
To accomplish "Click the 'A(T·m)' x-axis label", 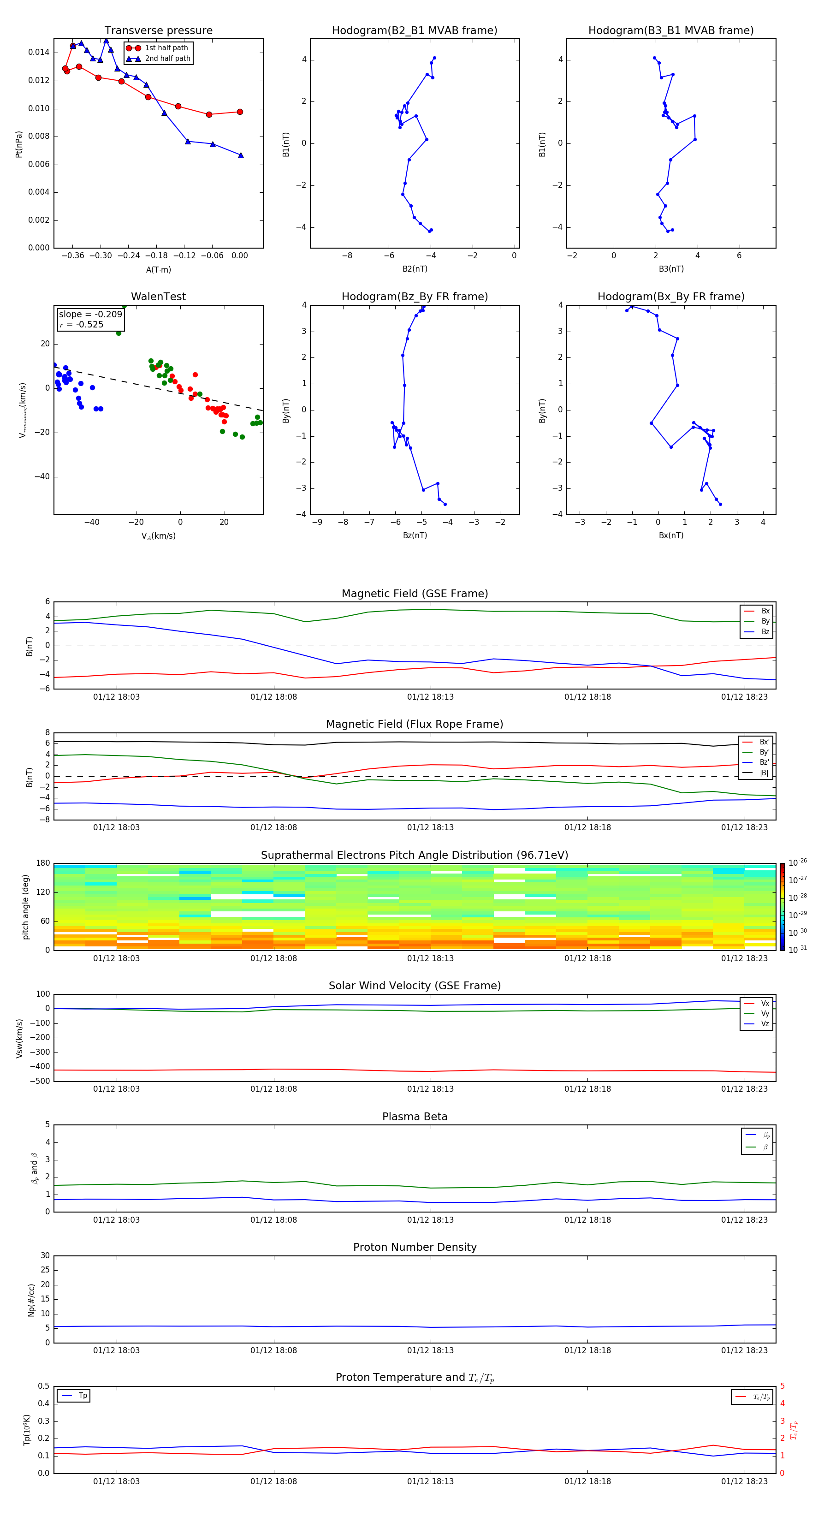I will coord(158,269).
